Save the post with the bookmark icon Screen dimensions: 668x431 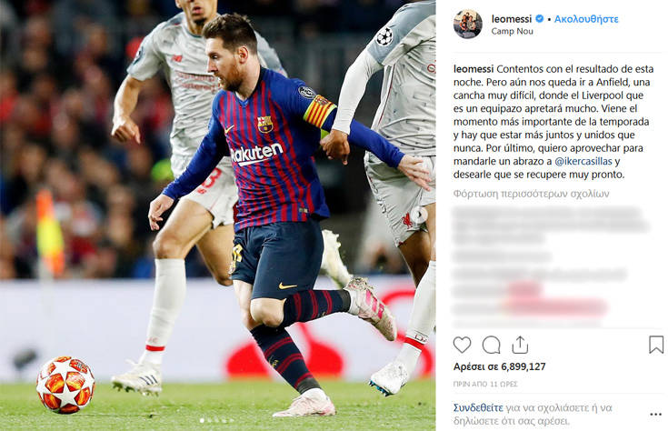coord(656,345)
